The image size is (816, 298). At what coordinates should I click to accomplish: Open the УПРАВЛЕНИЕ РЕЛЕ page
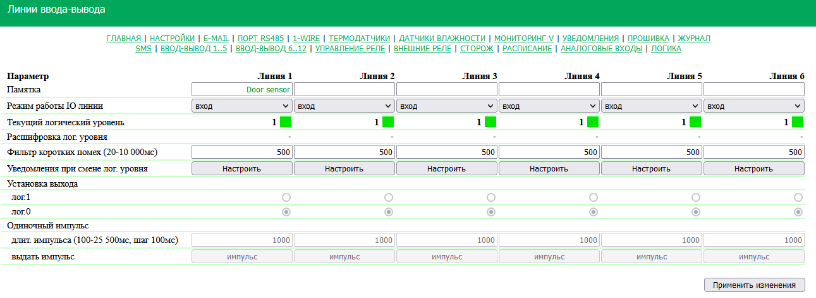[351, 49]
